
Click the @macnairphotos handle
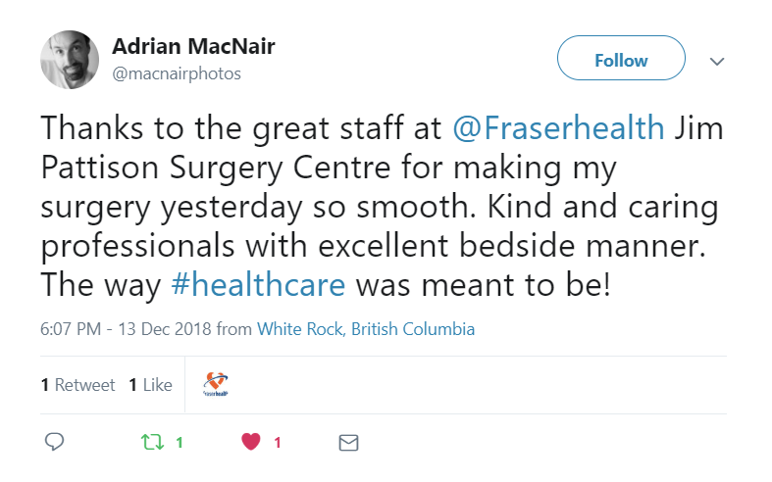(x=177, y=73)
